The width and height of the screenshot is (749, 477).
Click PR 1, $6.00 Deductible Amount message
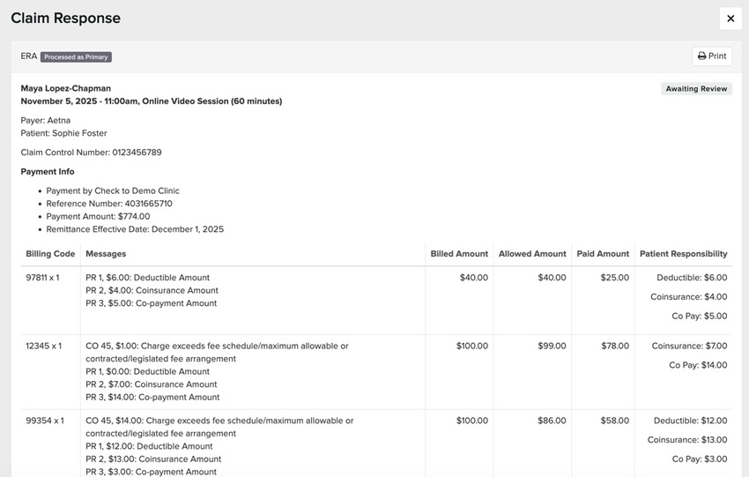tap(148, 278)
